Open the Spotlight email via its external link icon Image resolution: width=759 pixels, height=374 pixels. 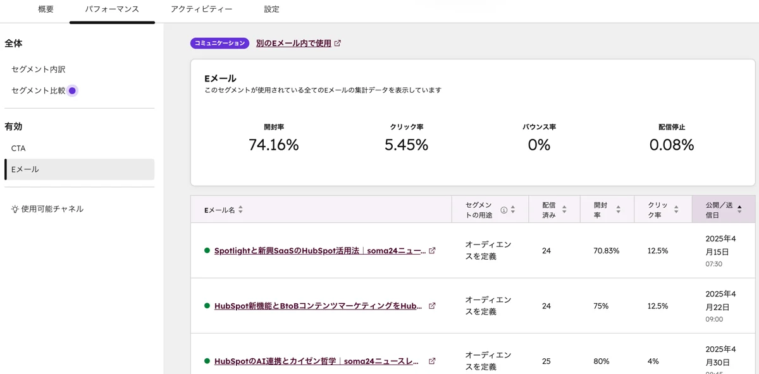tap(432, 250)
